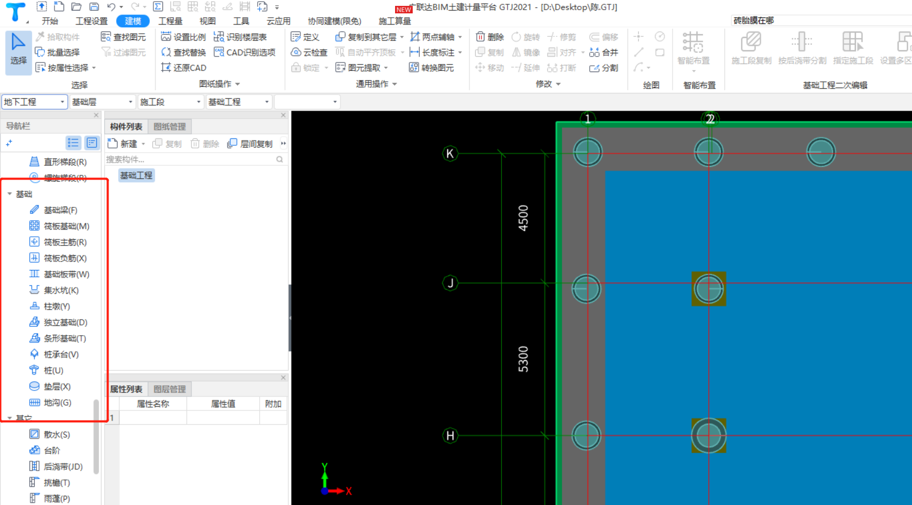Click 新建 new component button
The height and width of the screenshot is (505, 912).
tap(126, 144)
